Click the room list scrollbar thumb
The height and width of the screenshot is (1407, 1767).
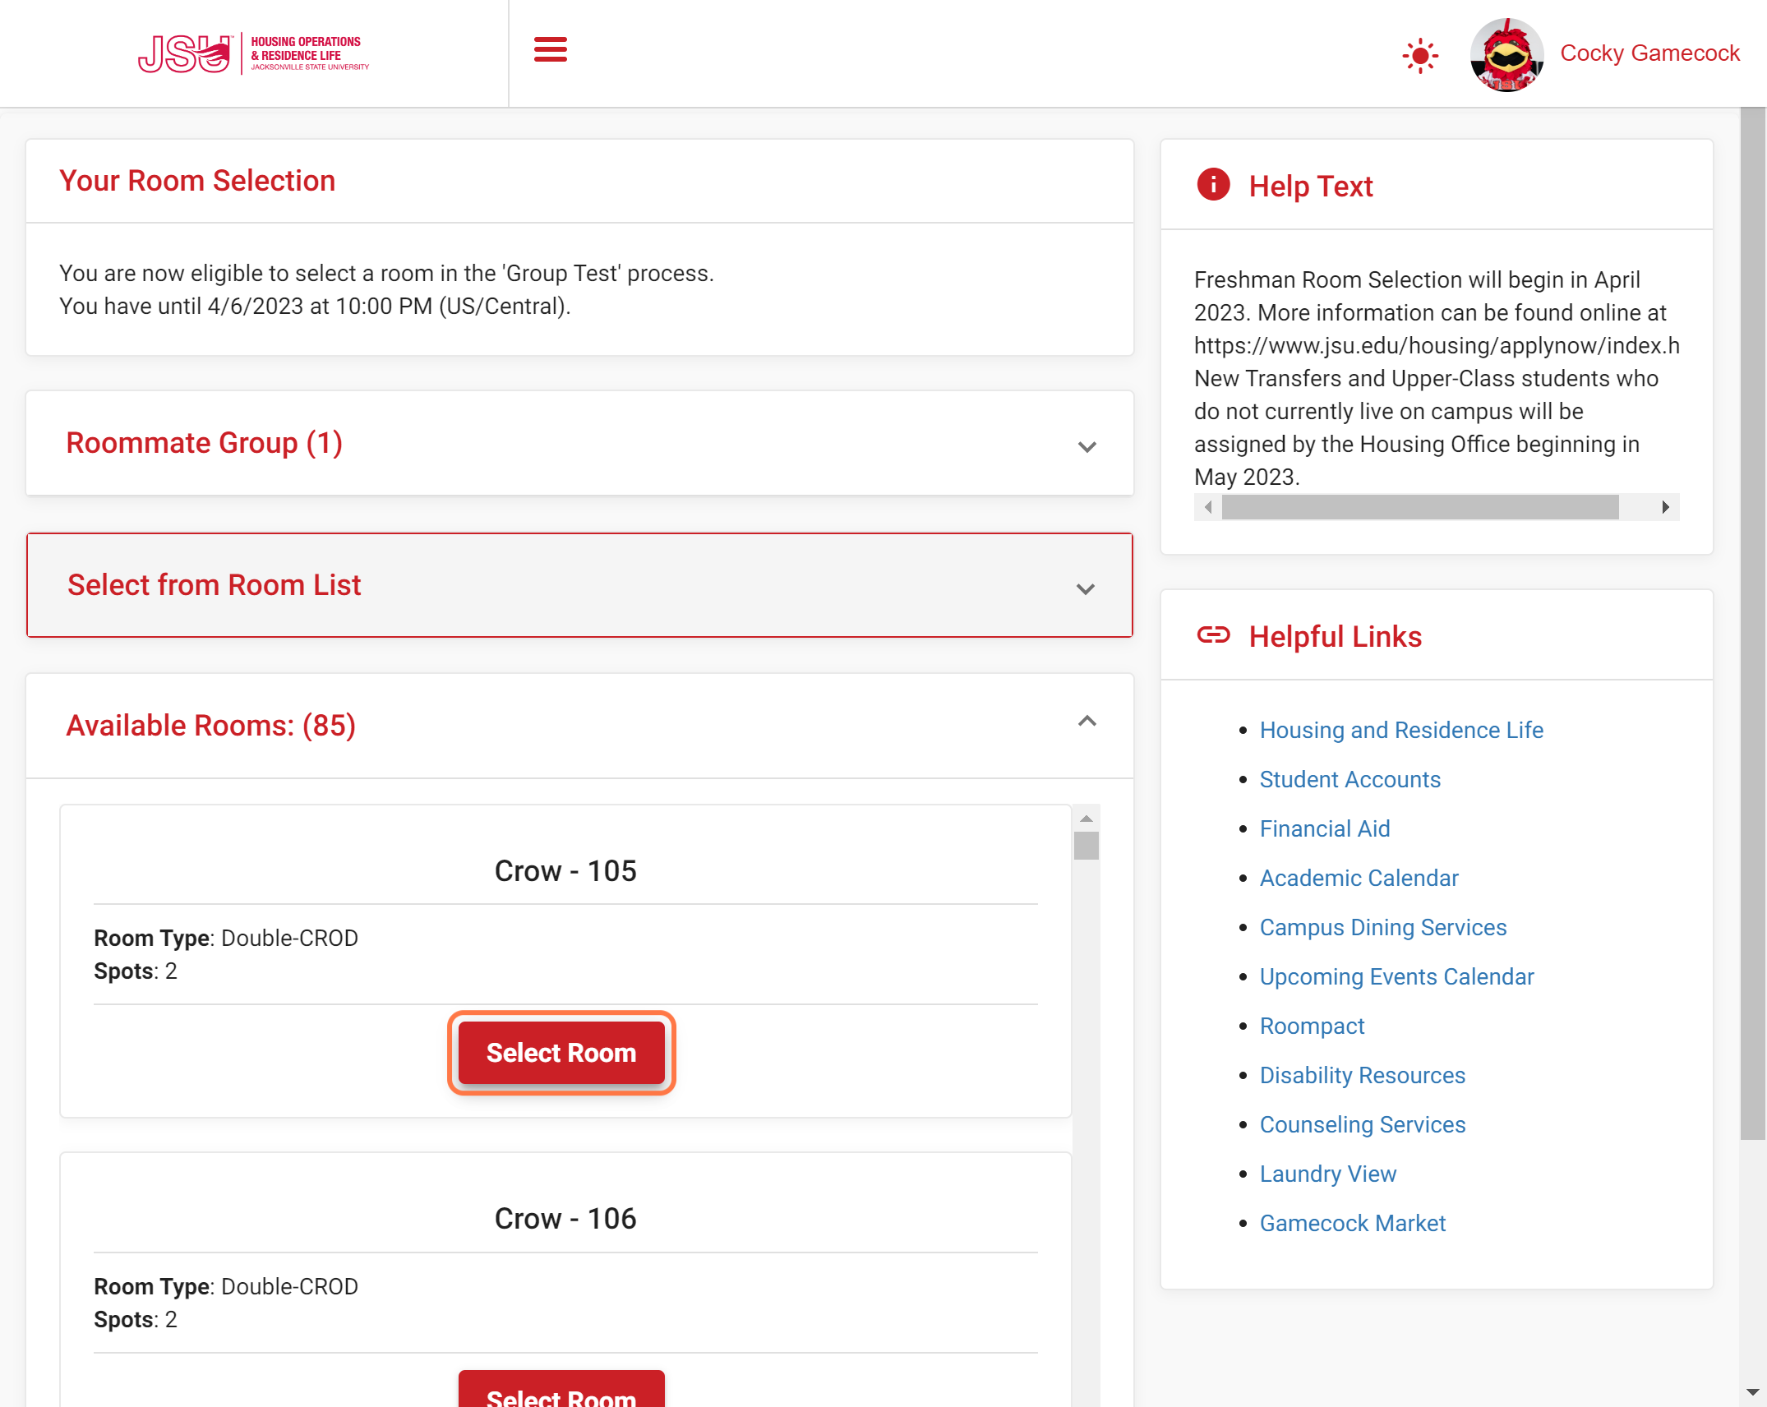point(1086,846)
